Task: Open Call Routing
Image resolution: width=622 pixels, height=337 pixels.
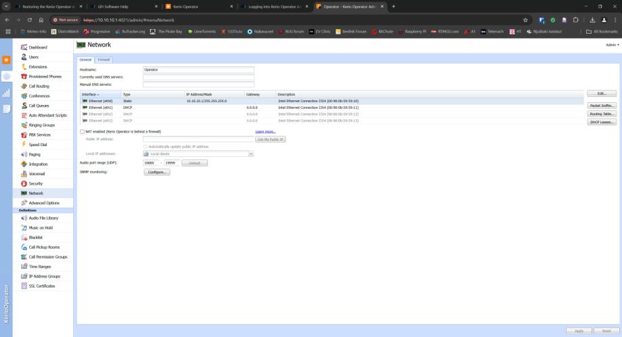Action: click(x=39, y=86)
